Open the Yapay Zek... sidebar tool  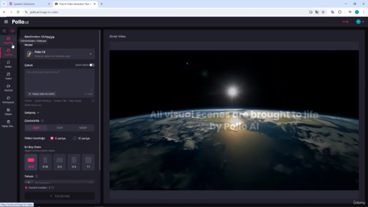coord(9,124)
